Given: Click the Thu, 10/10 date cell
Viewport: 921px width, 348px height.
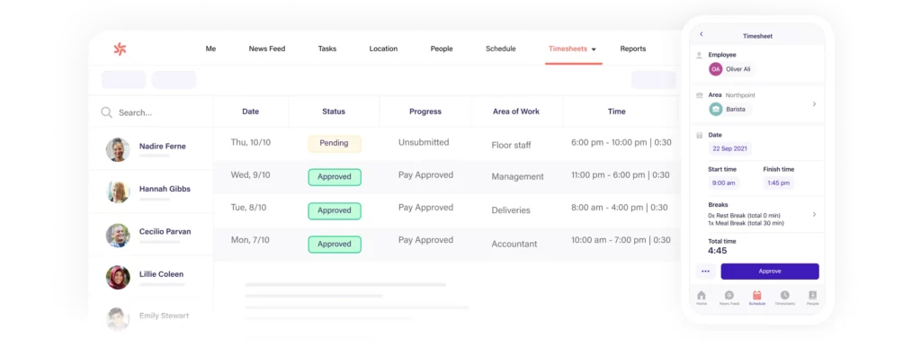Looking at the screenshot, I should point(251,143).
